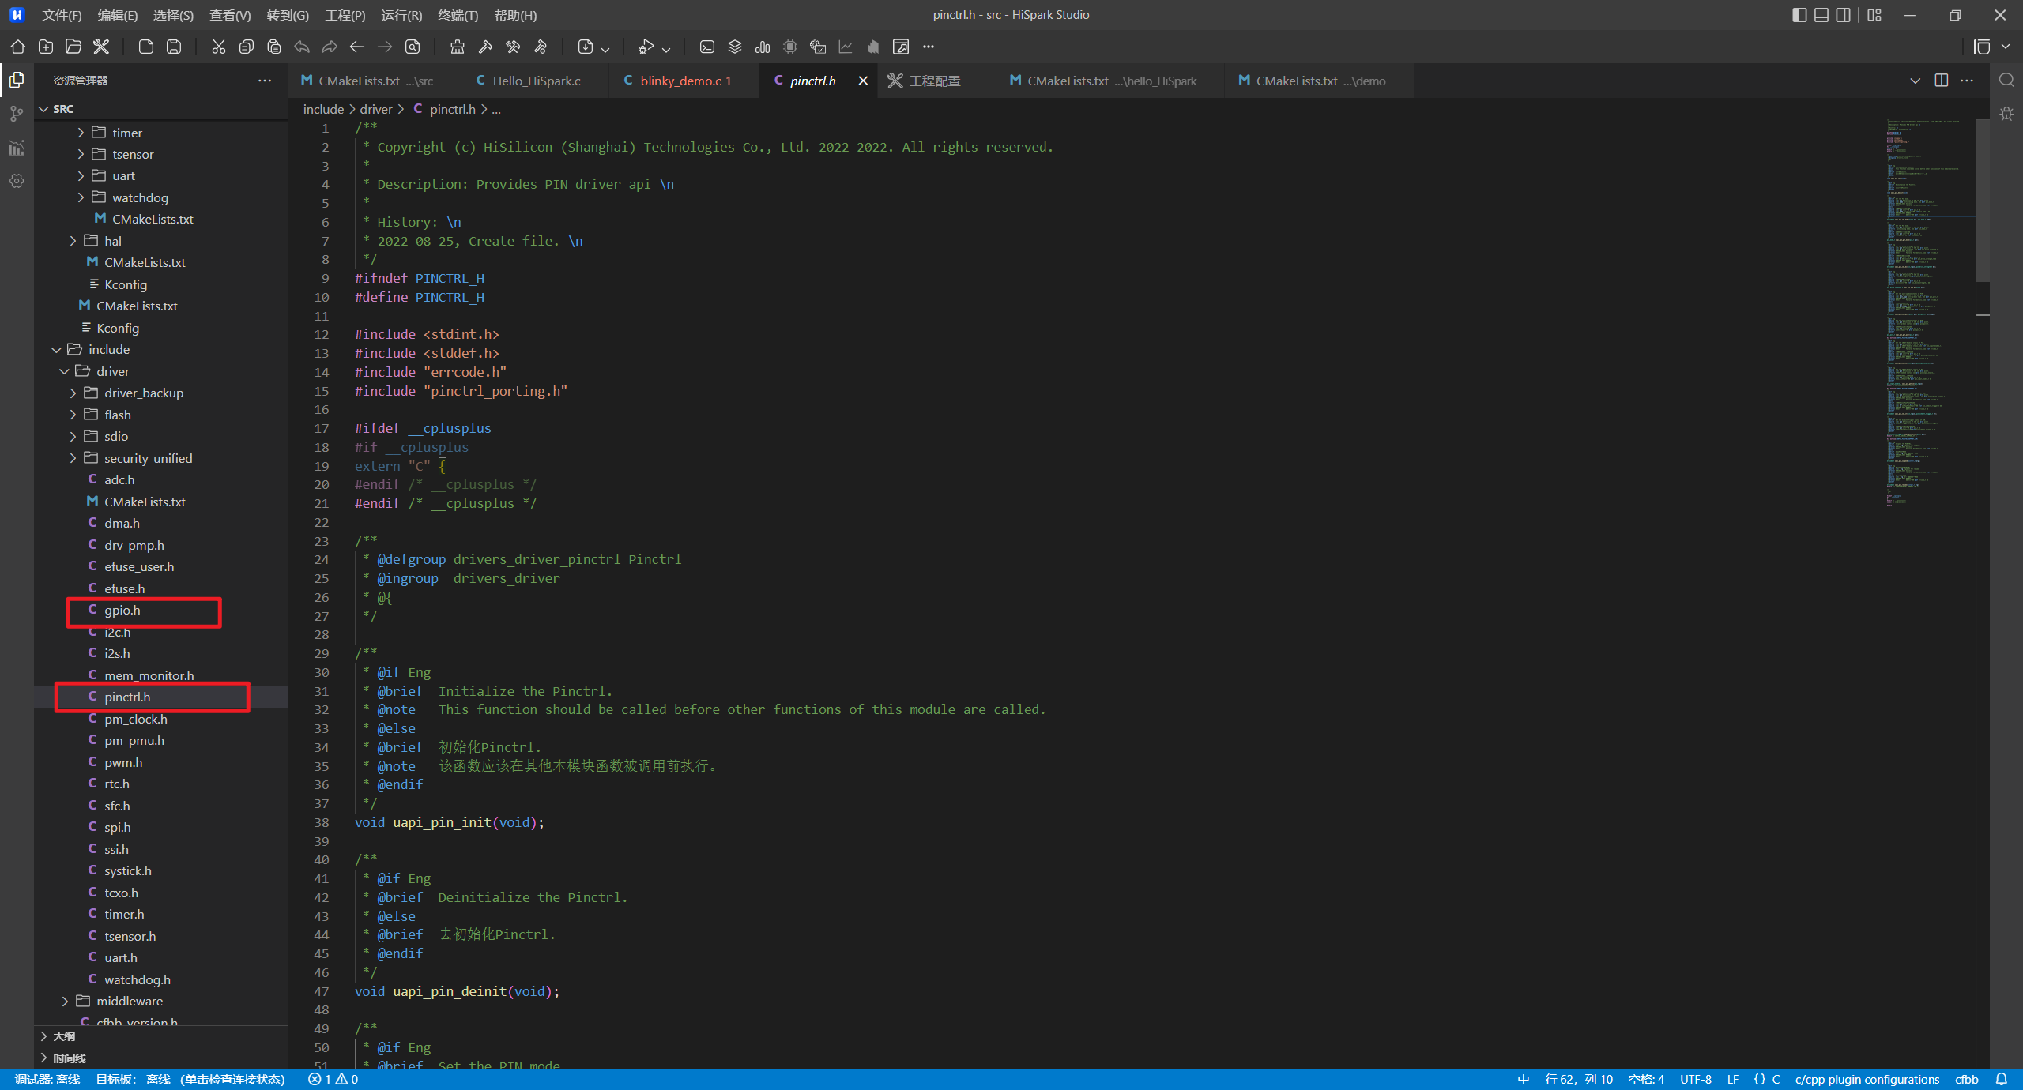Click the Home icon in toolbar
2023x1090 pixels.
click(x=17, y=47)
